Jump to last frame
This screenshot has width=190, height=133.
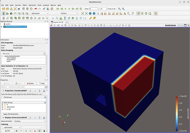tap(77, 9)
